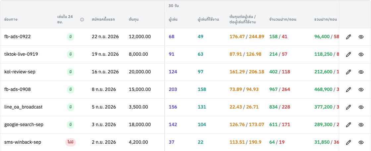
Task: Edit the fb-ads-0922 channel with pencil icon
Action: pyautogui.click(x=348, y=37)
